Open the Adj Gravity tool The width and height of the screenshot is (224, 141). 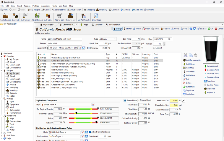point(26,17)
